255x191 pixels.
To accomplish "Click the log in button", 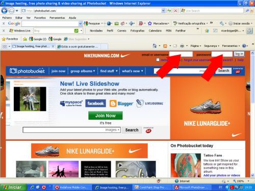I will [239, 54].
